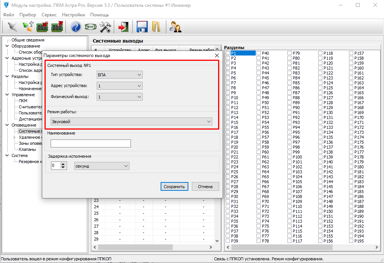The image size is (384, 263).
Task: Open the секунд delay unit dropdown
Action: (x=102, y=166)
